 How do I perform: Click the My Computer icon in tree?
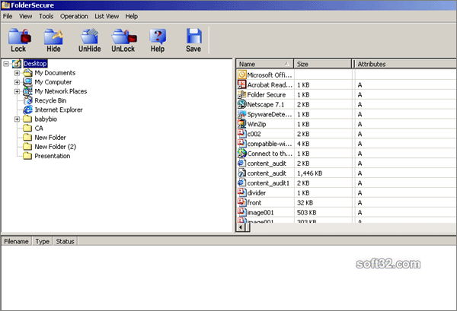pos(27,82)
